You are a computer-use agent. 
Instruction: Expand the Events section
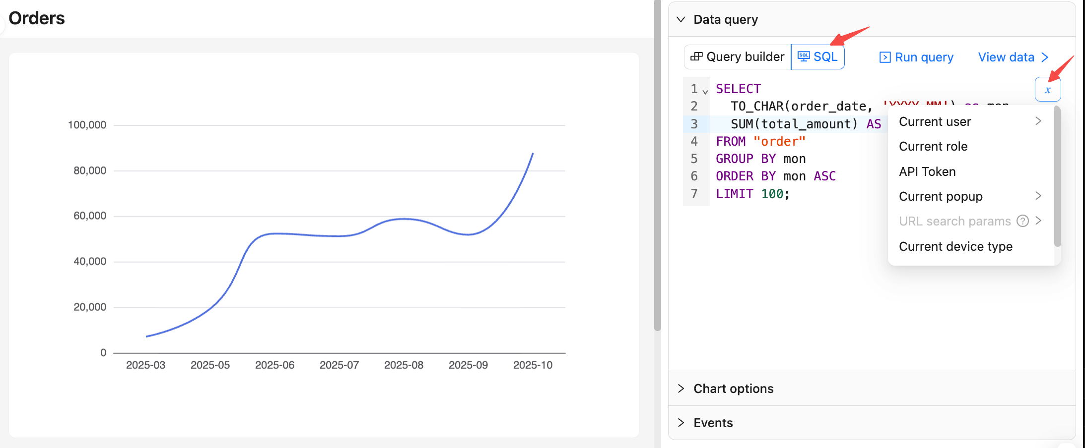713,423
